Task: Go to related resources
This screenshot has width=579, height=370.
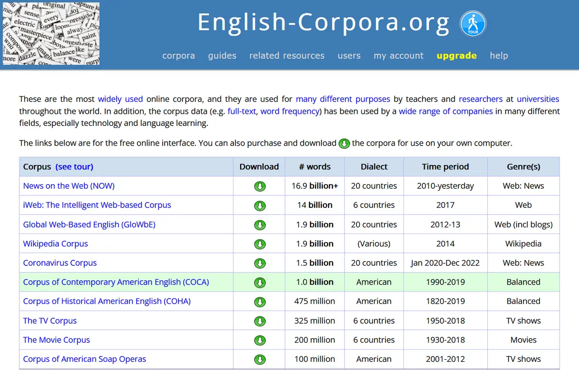Action: click(287, 55)
